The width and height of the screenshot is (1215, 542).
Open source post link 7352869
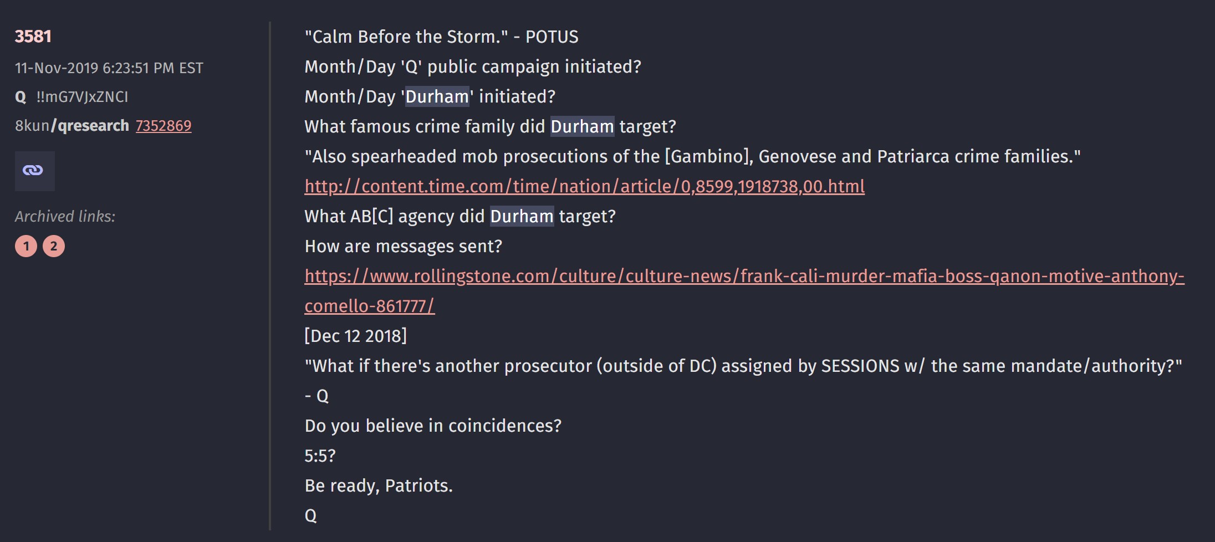click(164, 126)
